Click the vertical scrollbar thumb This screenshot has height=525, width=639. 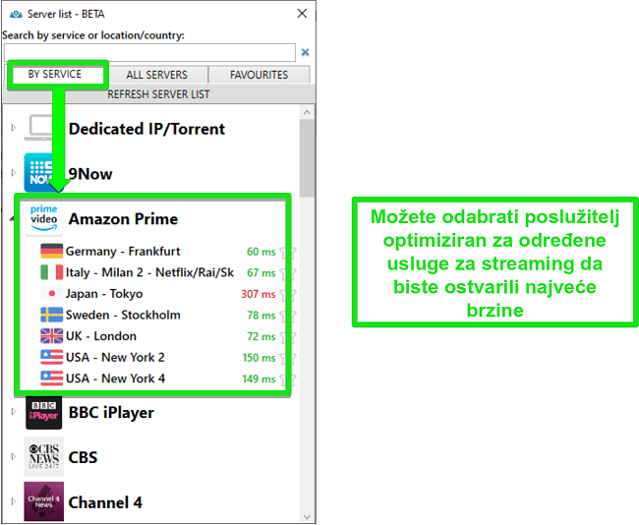tap(307, 158)
